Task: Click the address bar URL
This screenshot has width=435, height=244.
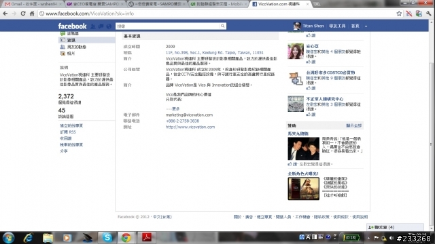Action: coord(90,14)
